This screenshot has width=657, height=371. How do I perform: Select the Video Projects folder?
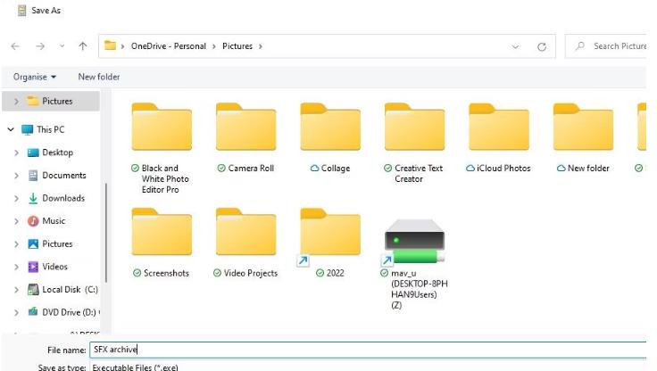point(246,243)
